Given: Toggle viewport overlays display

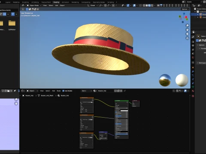Looking at the screenshot, I should (x=134, y=6).
